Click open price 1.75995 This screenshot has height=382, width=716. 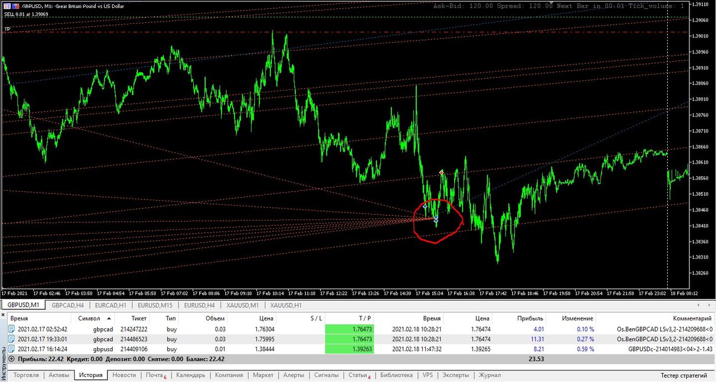(x=264, y=339)
